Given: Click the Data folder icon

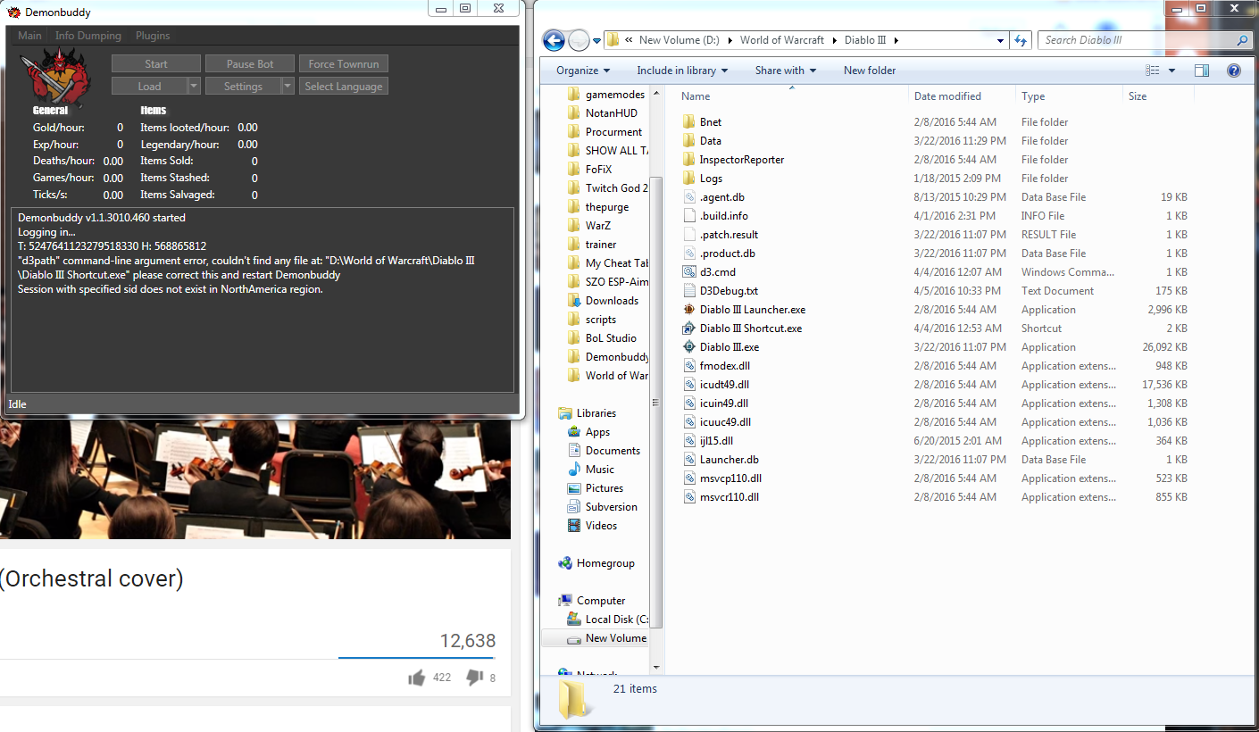Looking at the screenshot, I should coord(688,141).
